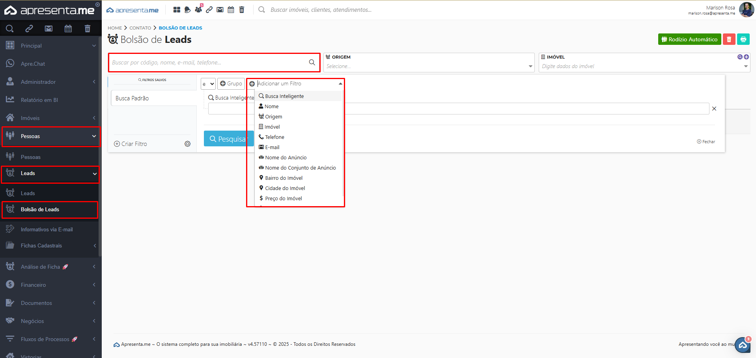The width and height of the screenshot is (756, 358).
Task: Click the X to remove Busca Inteligente filter
Action: pyautogui.click(x=714, y=109)
